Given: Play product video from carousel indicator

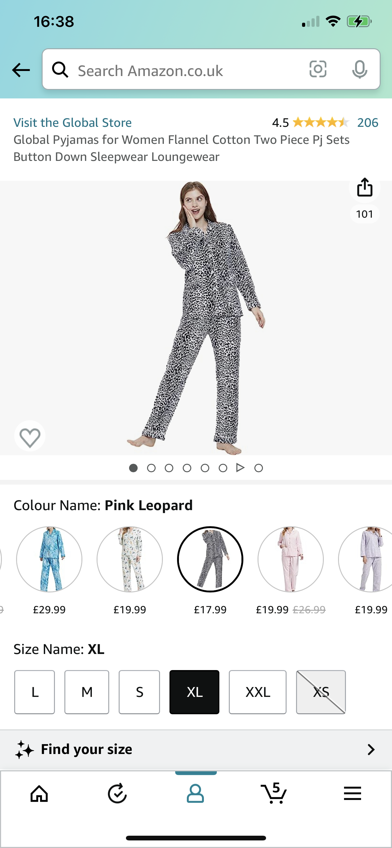Looking at the screenshot, I should coord(241,468).
